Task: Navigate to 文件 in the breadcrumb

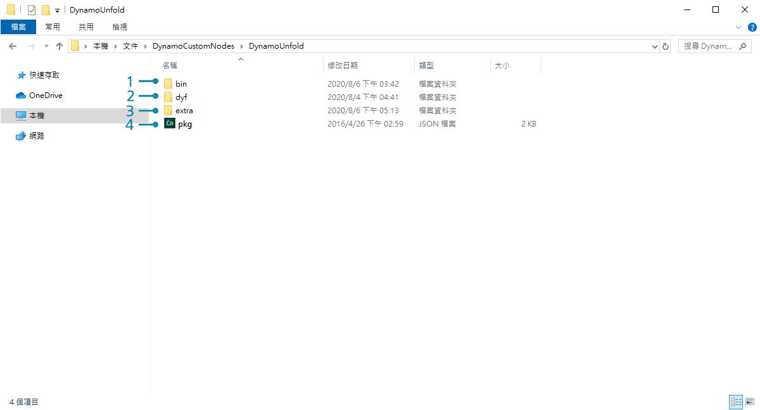Action: (130, 46)
